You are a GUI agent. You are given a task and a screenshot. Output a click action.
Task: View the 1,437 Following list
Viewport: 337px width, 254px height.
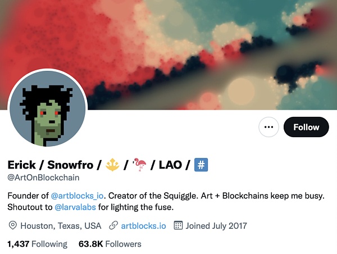pos(38,244)
